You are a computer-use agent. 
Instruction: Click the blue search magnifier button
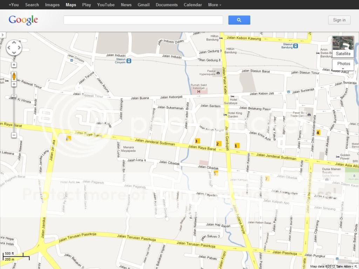tap(239, 20)
